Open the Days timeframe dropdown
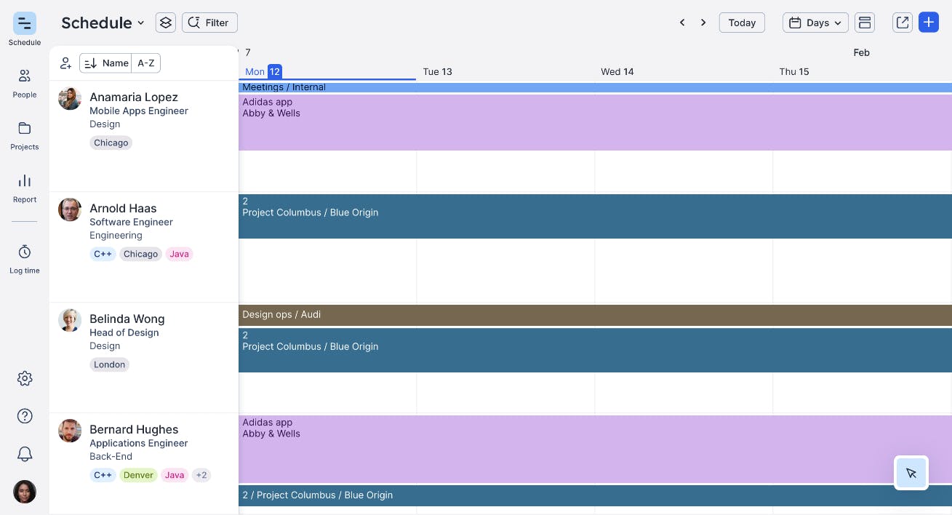952x515 pixels. [815, 23]
